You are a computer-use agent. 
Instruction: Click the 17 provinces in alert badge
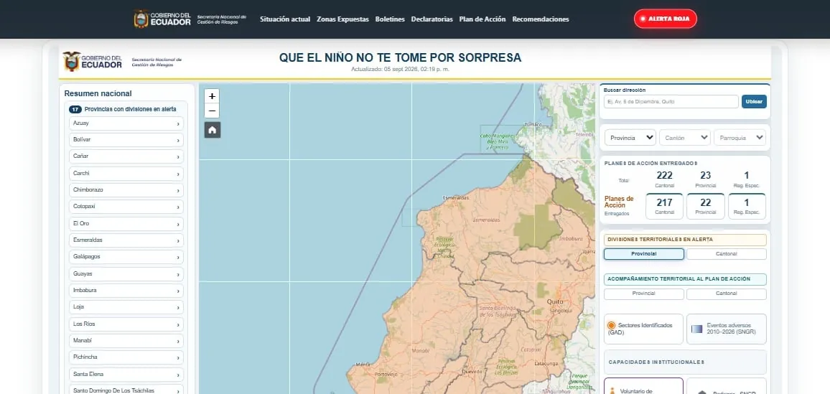[75, 110]
